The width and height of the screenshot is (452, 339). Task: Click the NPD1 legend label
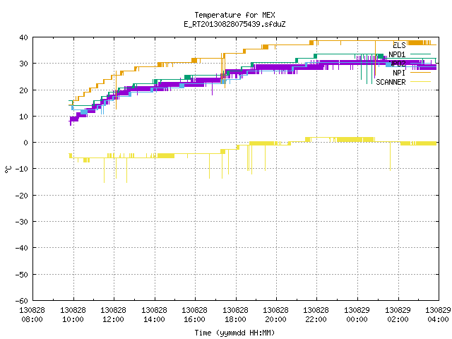[x=397, y=54]
